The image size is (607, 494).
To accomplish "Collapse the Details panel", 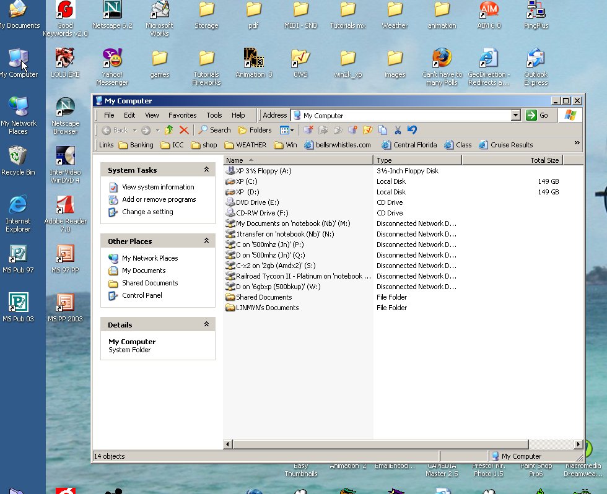I will coord(206,324).
